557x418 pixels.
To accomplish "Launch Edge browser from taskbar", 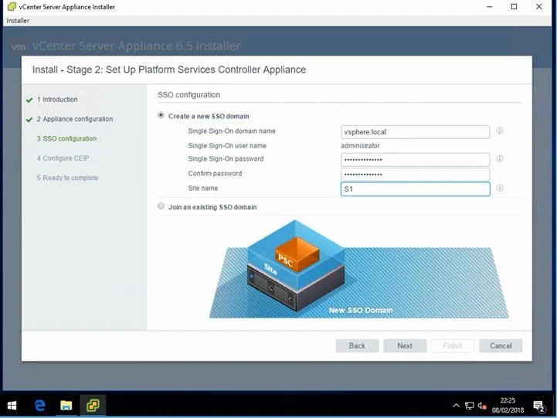I will coord(40,406).
